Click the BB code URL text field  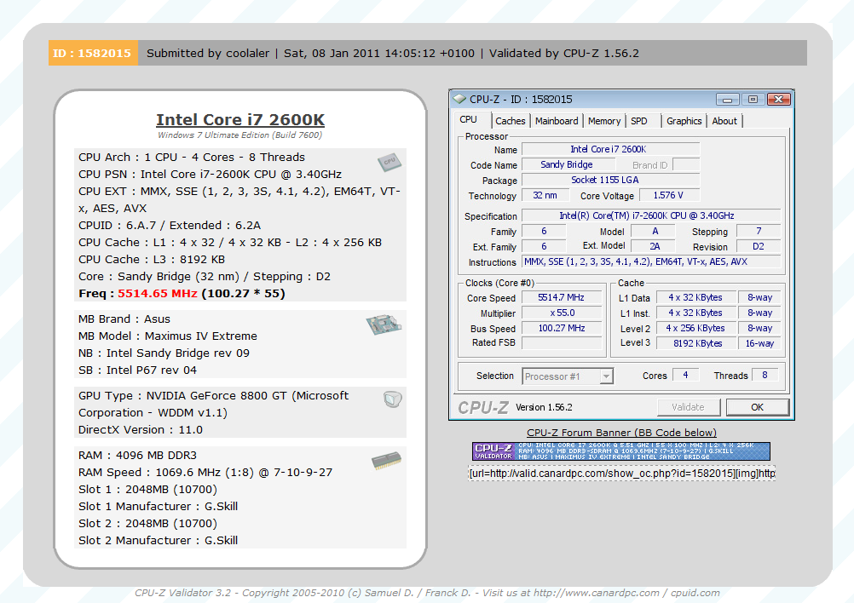point(621,474)
